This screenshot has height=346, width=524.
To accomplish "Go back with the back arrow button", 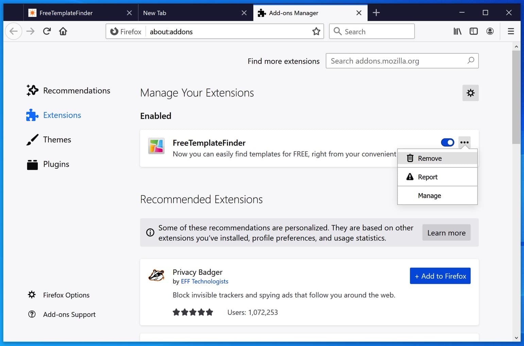I will point(14,31).
